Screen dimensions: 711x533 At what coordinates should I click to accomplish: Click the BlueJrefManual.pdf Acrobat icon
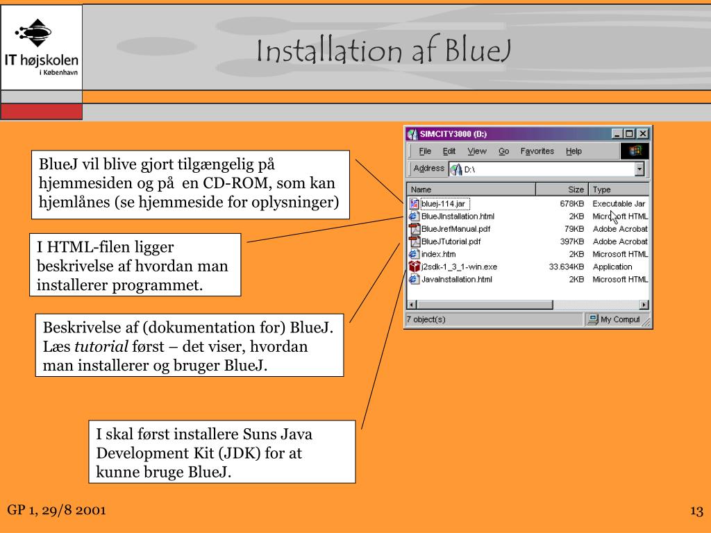(414, 229)
